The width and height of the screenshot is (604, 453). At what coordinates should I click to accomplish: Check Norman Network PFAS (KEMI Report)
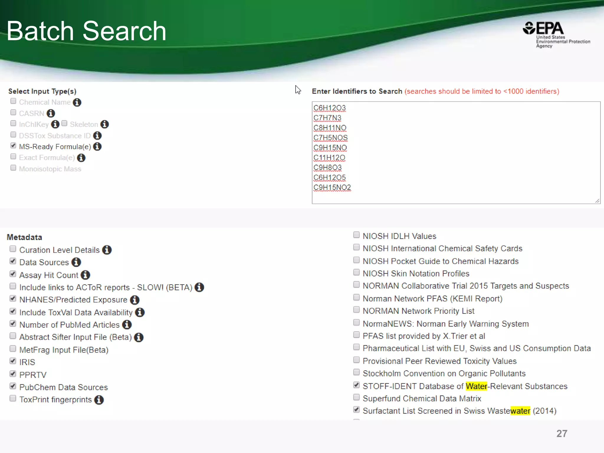(357, 298)
